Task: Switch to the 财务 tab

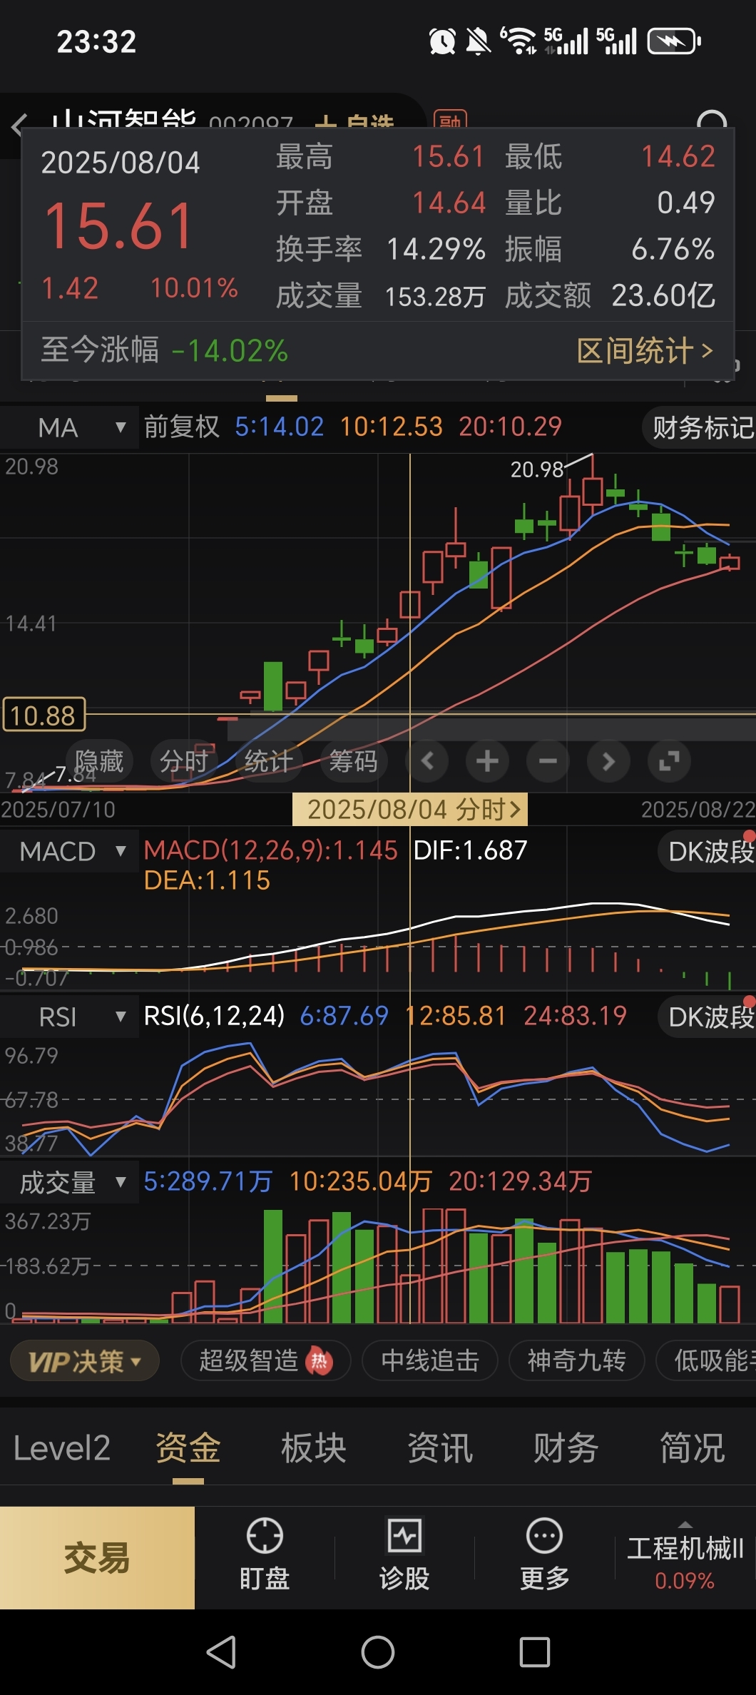Action: (566, 1448)
